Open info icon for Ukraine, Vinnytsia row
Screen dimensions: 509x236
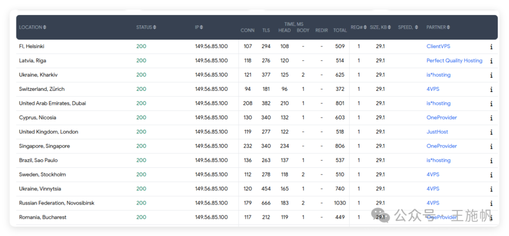[491, 189]
